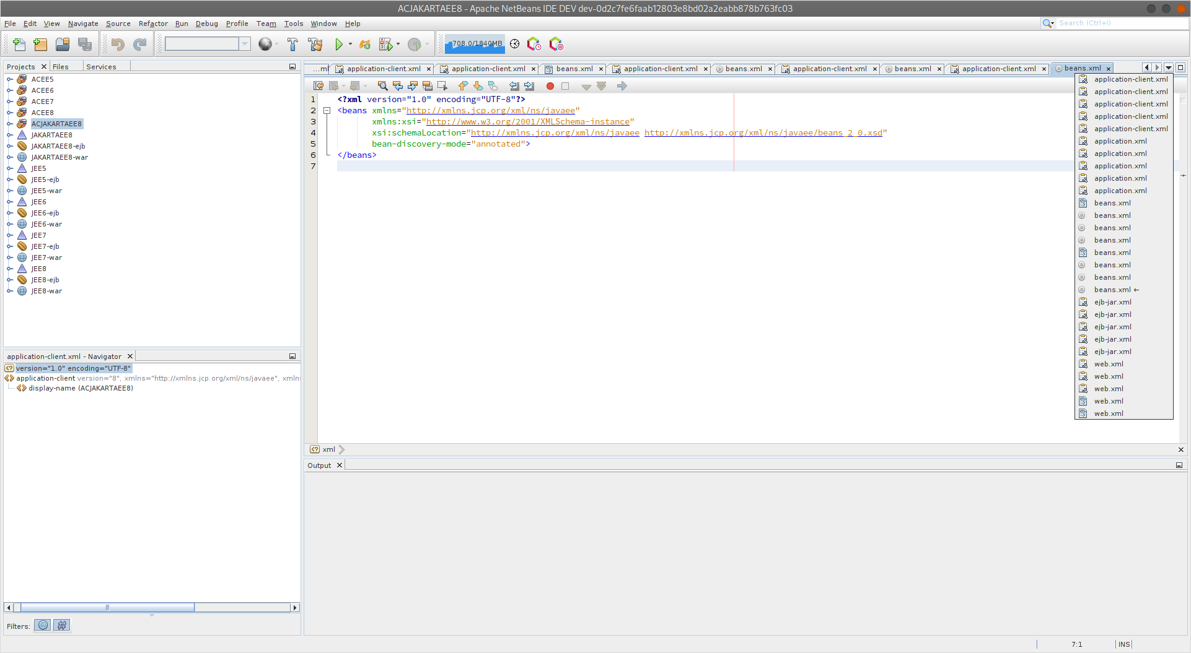The width and height of the screenshot is (1191, 653).
Task: Click the Clean and Build broom icon
Action: [x=315, y=44]
